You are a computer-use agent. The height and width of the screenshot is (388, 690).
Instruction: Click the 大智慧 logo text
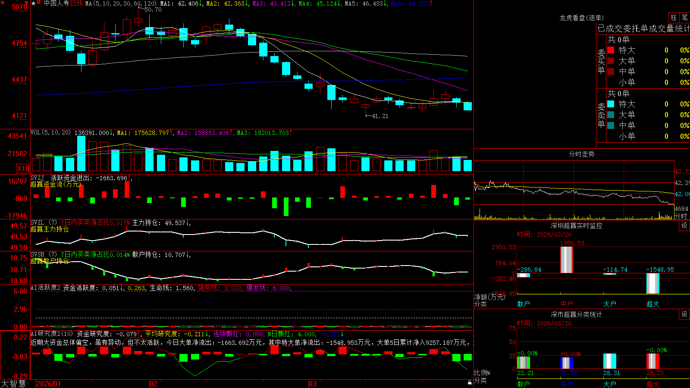click(x=13, y=384)
